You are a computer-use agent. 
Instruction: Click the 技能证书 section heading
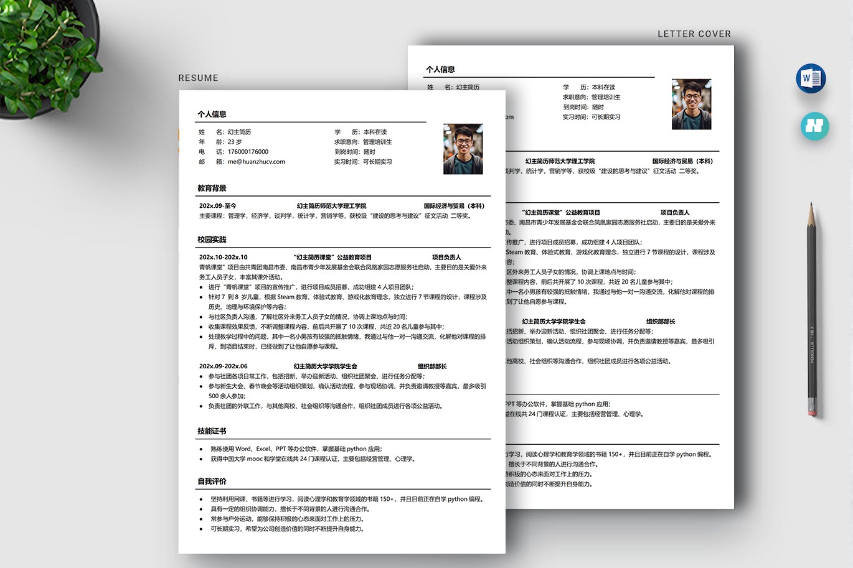point(212,431)
